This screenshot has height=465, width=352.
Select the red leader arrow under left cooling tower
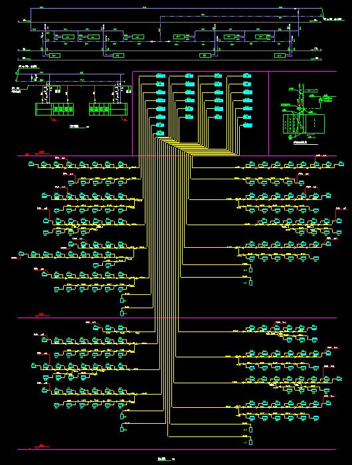(54, 118)
